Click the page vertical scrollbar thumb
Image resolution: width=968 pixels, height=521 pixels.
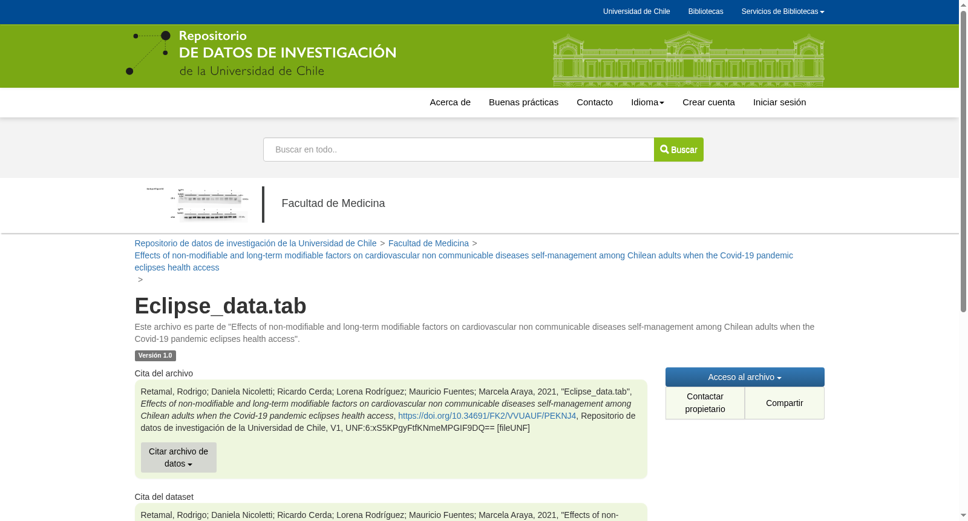pyautogui.click(x=963, y=161)
